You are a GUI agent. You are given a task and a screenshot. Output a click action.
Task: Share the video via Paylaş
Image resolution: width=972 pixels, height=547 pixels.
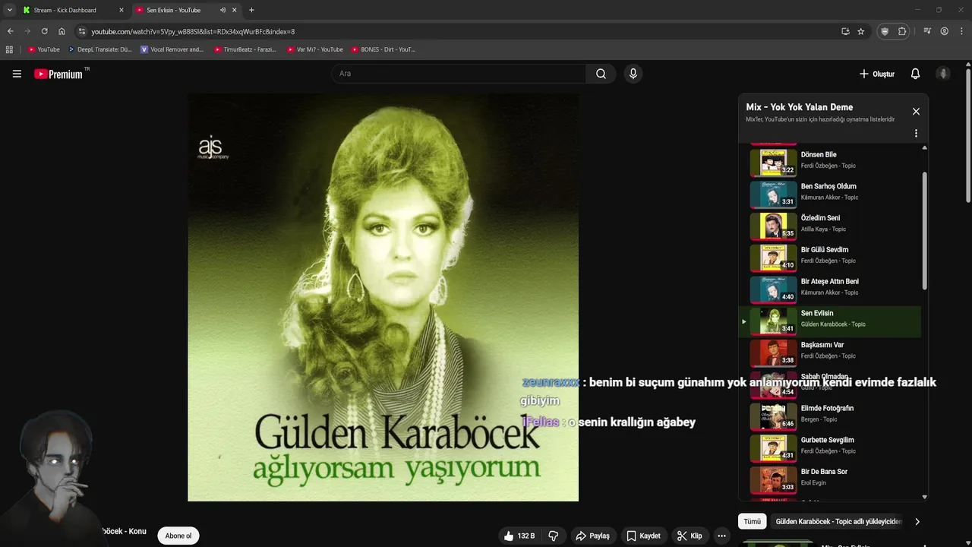592,536
